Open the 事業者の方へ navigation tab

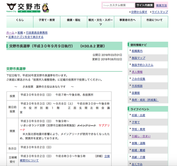click(127, 22)
